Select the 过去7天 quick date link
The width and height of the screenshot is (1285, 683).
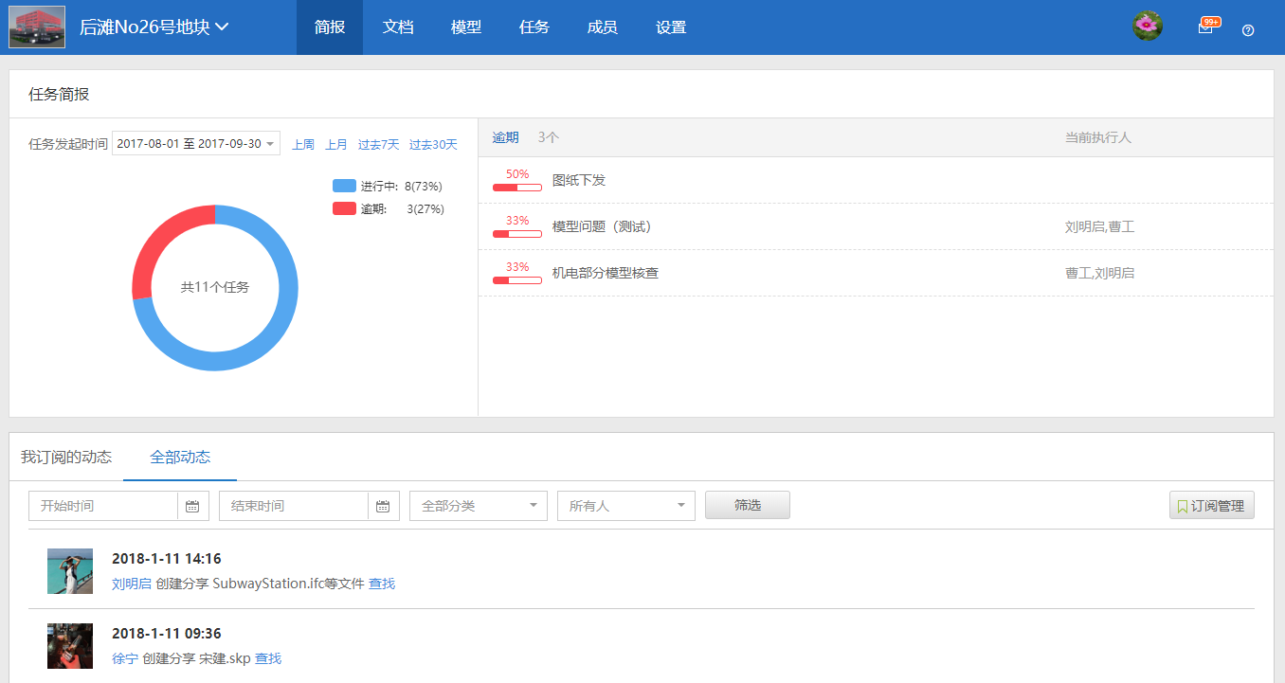click(x=378, y=145)
